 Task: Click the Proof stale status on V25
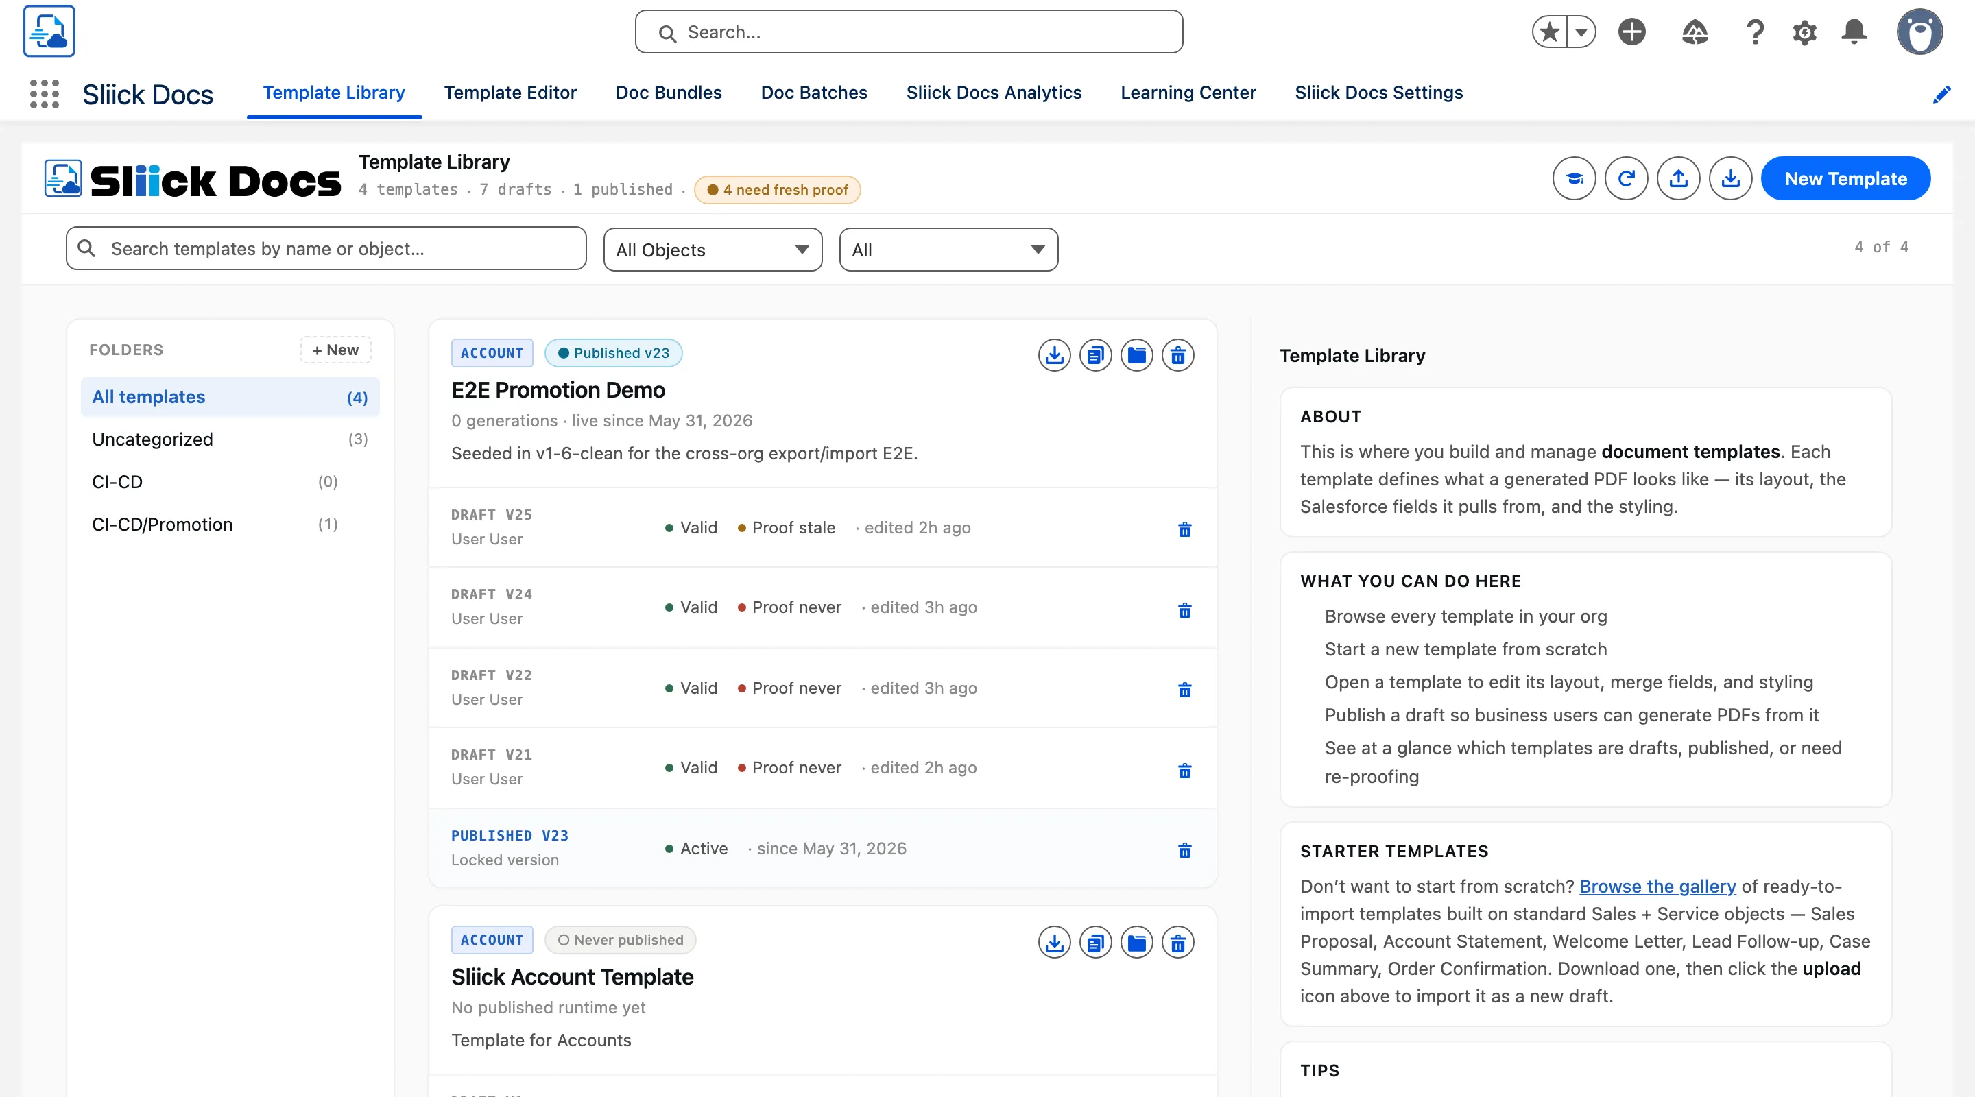coord(786,528)
